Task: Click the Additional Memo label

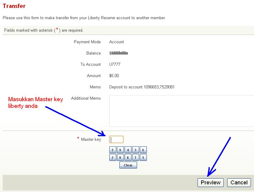Action: [86, 98]
